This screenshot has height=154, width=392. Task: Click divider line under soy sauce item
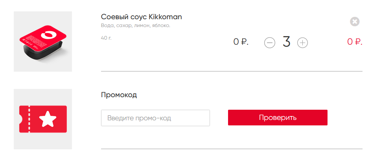coord(232,71)
